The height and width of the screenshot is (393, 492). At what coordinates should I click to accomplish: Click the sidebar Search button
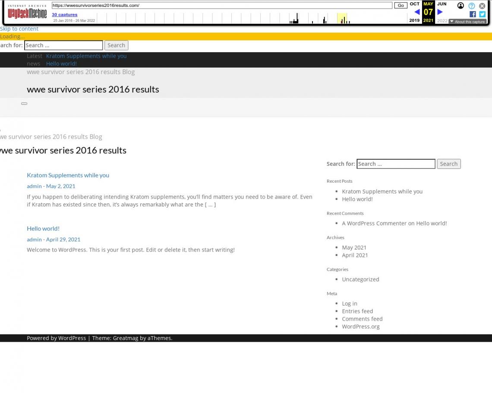click(449, 164)
